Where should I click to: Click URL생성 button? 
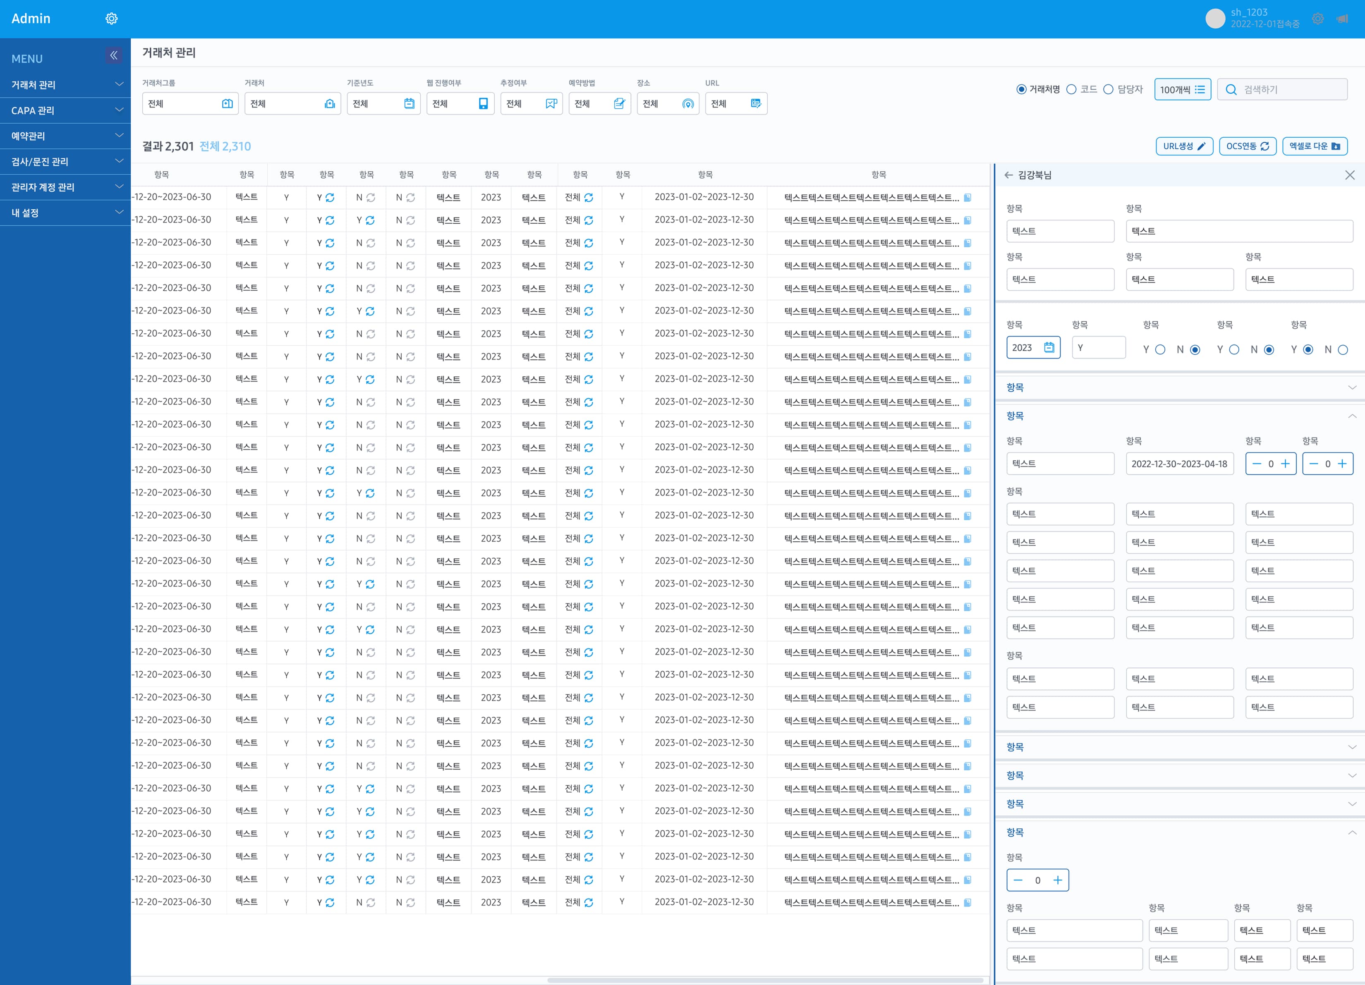click(1184, 146)
